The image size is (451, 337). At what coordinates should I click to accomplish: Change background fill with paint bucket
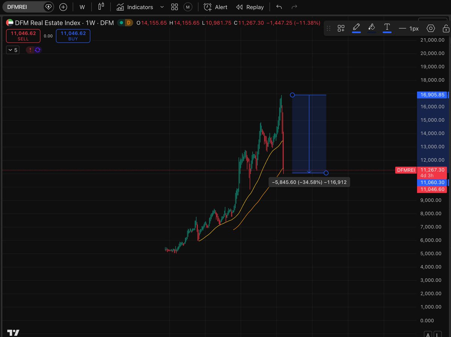coord(371,27)
